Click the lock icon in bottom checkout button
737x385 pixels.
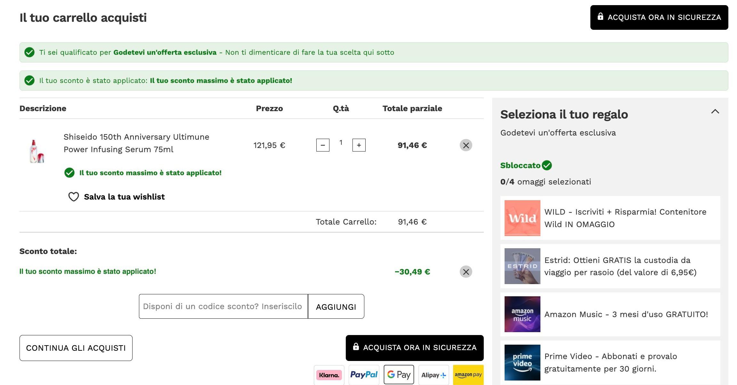click(356, 347)
